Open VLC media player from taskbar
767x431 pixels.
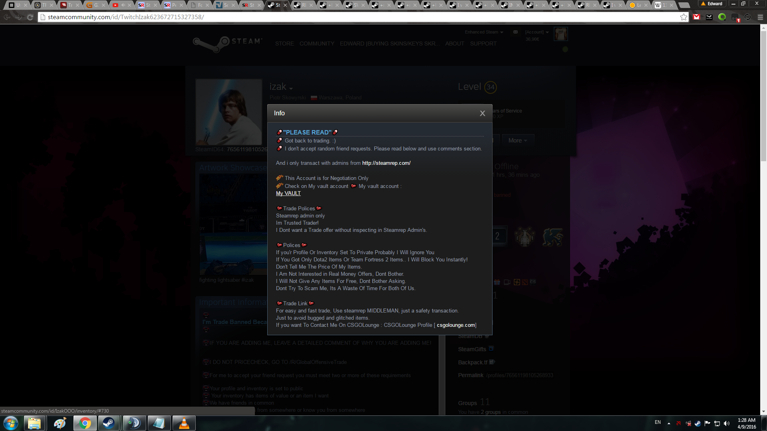click(x=184, y=423)
